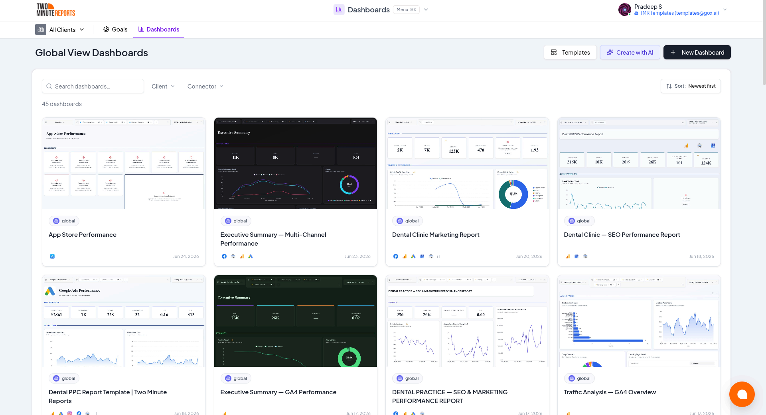
Task: Click Search Console icon on Dental Clinic SEO Performance card
Action: coord(585,256)
